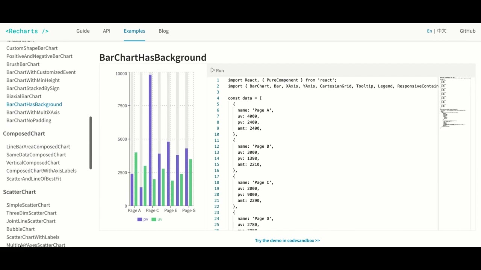Open BarChartStackedBySign example

click(33, 88)
